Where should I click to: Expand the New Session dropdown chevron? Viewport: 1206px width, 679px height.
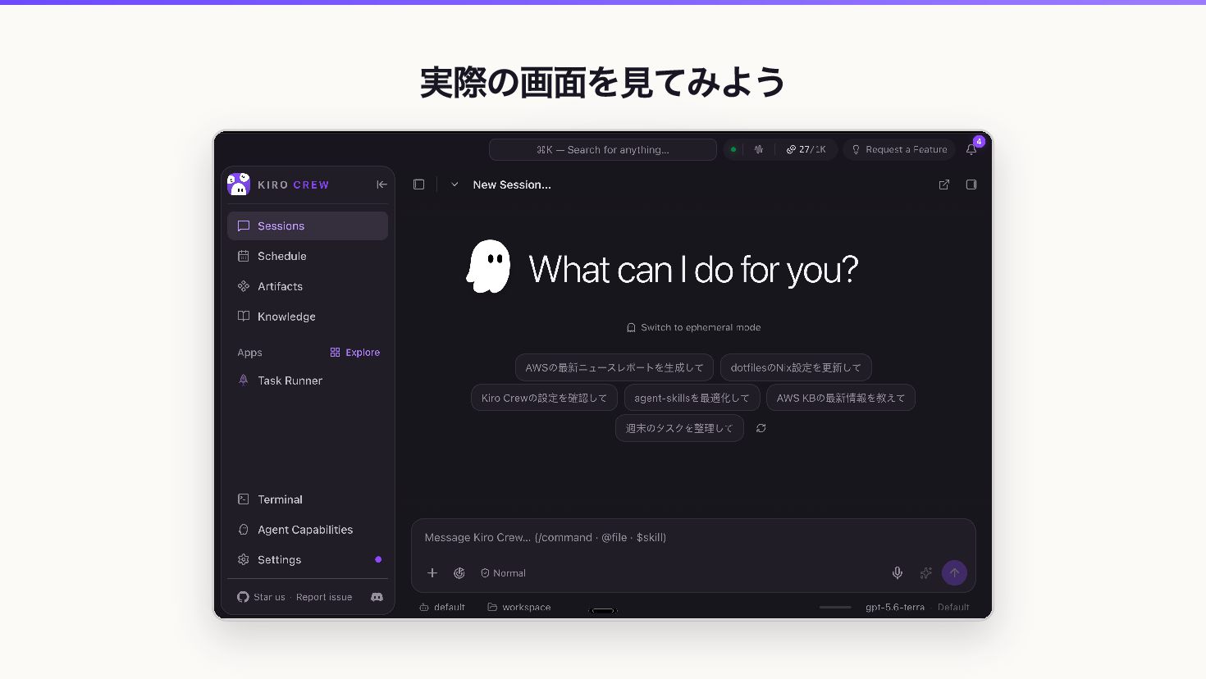pyautogui.click(x=455, y=185)
